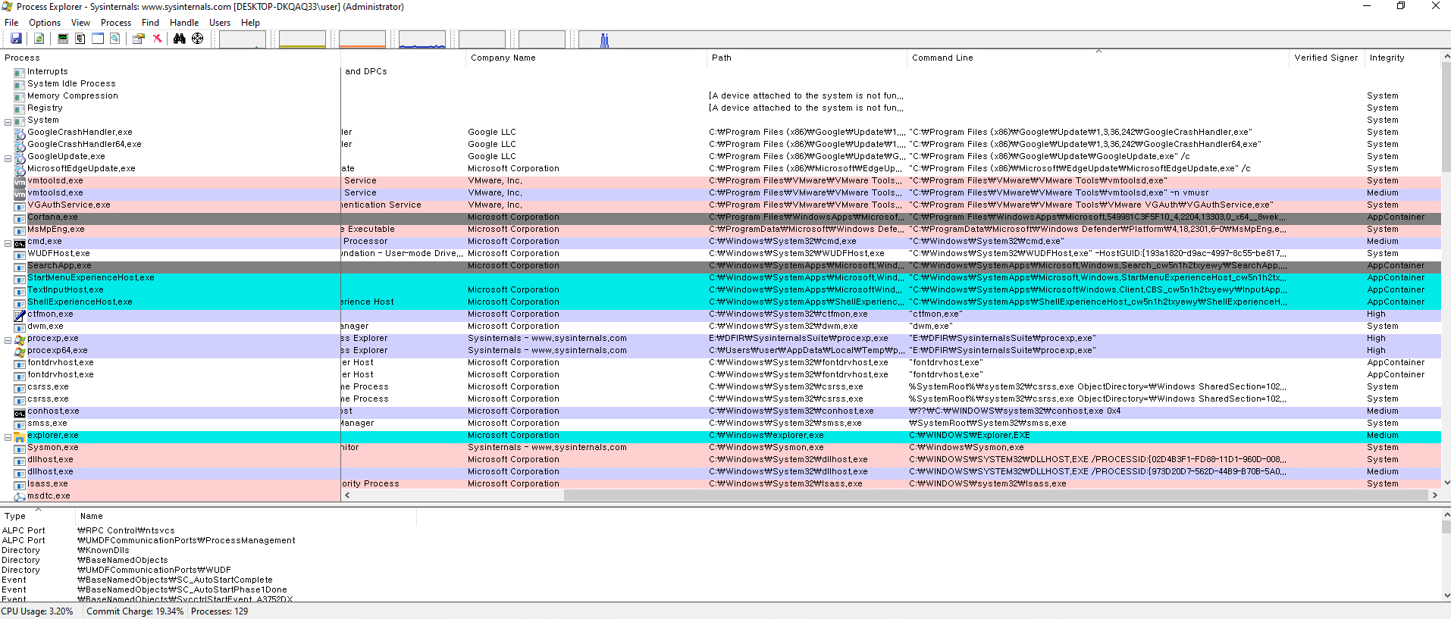Sort by the Verified Signer column header

(x=1327, y=58)
